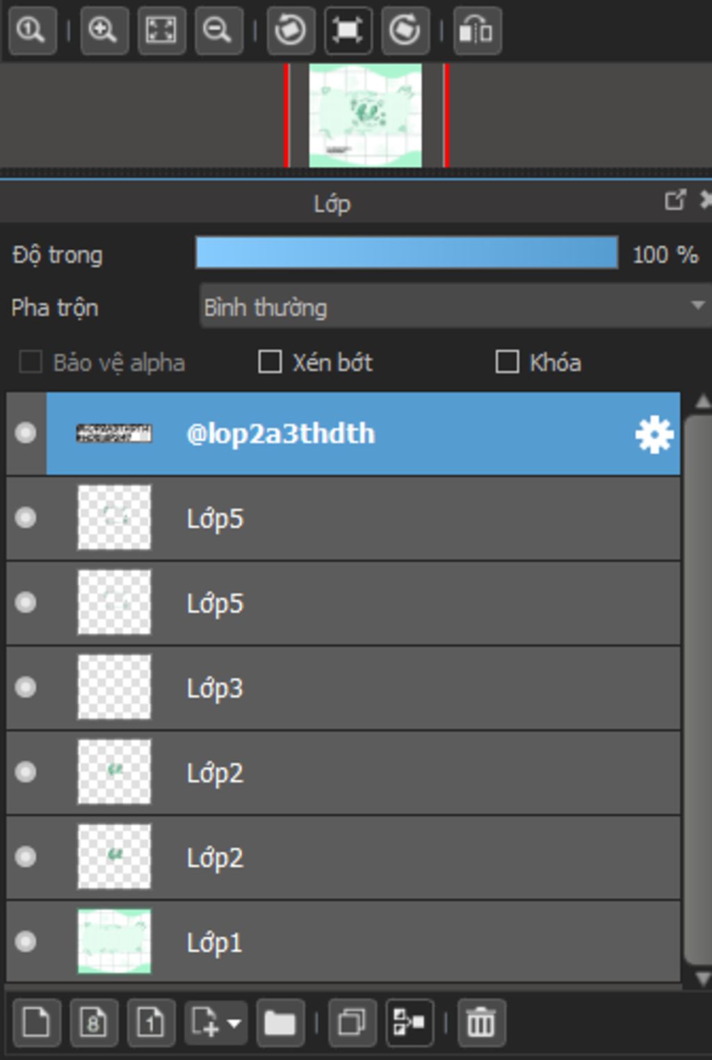Duplicate the selected layer icon
The image size is (712, 1060).
pyautogui.click(x=352, y=1022)
